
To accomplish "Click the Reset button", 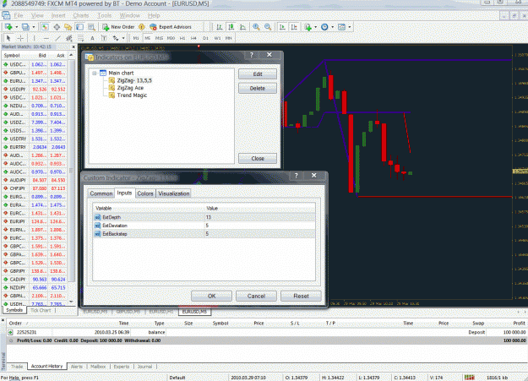I will pos(301,296).
